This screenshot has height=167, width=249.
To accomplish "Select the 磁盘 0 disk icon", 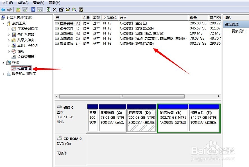I will pos(59,106).
